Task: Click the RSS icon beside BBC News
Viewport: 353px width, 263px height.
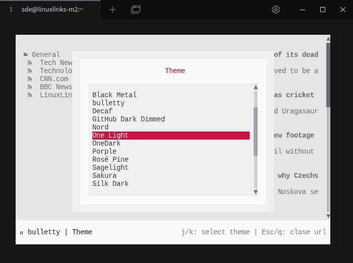Action: coord(30,87)
